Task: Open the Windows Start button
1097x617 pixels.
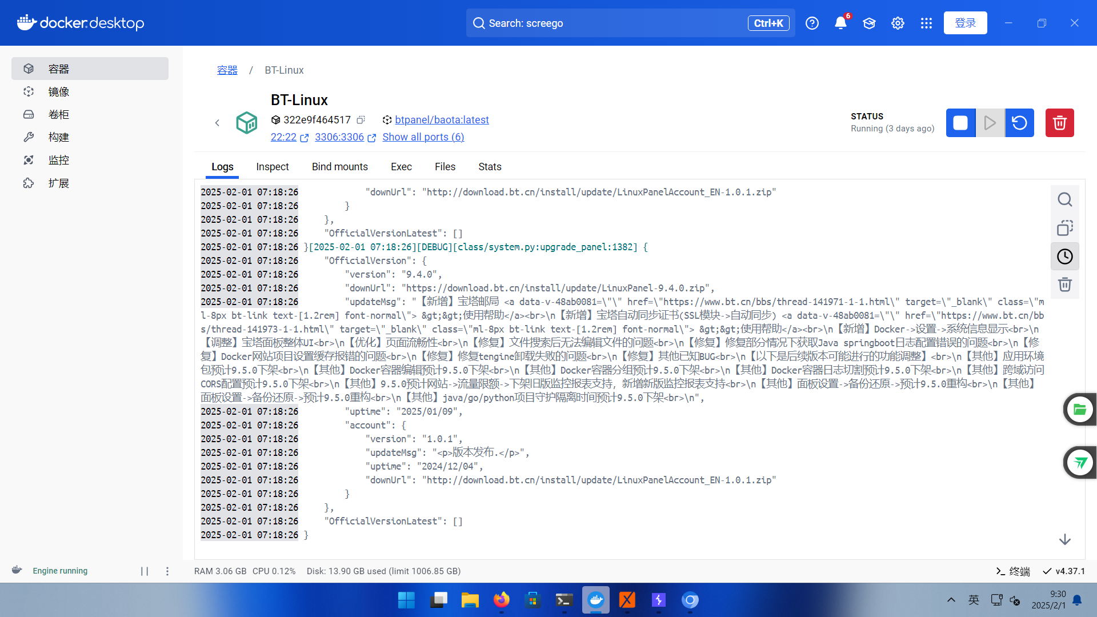Action: (x=406, y=600)
